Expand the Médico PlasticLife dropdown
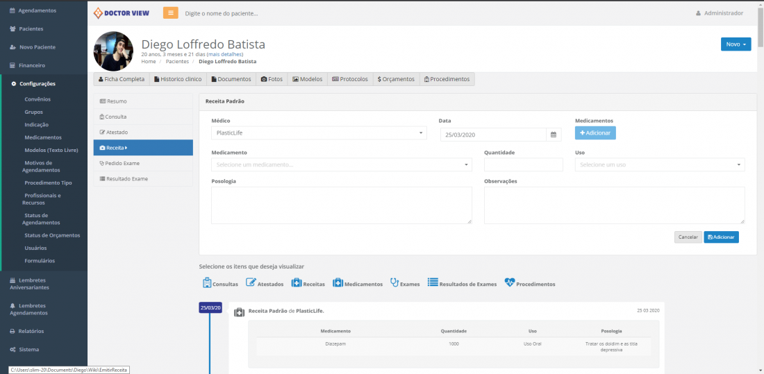 pos(319,133)
